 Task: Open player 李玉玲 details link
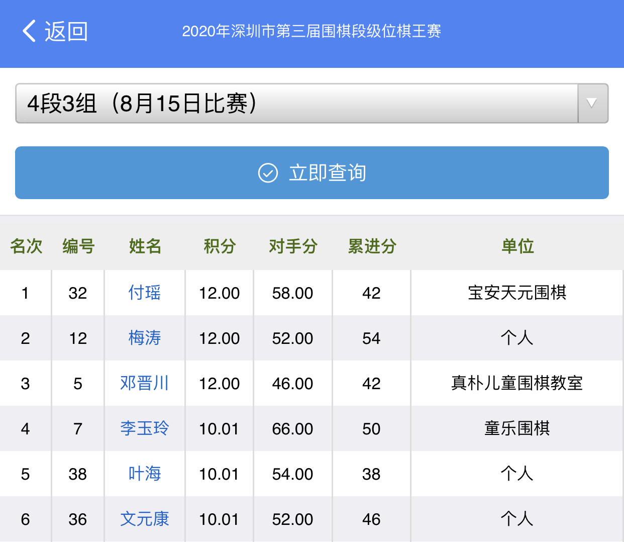coord(145,428)
